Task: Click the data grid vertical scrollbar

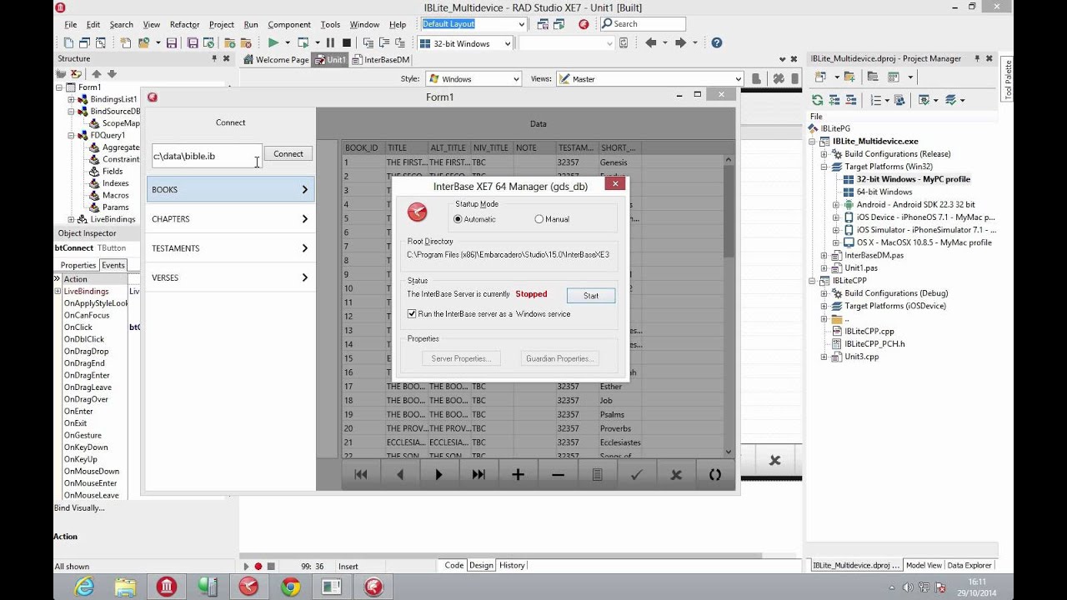Action: click(x=729, y=305)
